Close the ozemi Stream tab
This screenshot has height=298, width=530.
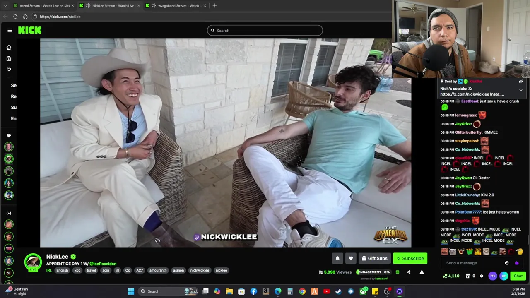73,6
